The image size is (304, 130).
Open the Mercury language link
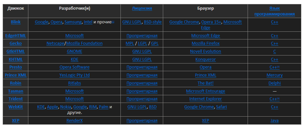pos(275,75)
